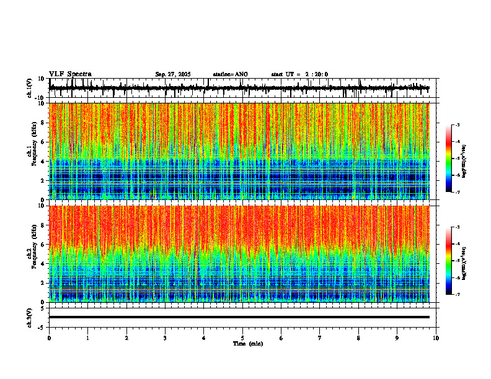Click the ch.2 spectrogram plot area

tap(239, 254)
